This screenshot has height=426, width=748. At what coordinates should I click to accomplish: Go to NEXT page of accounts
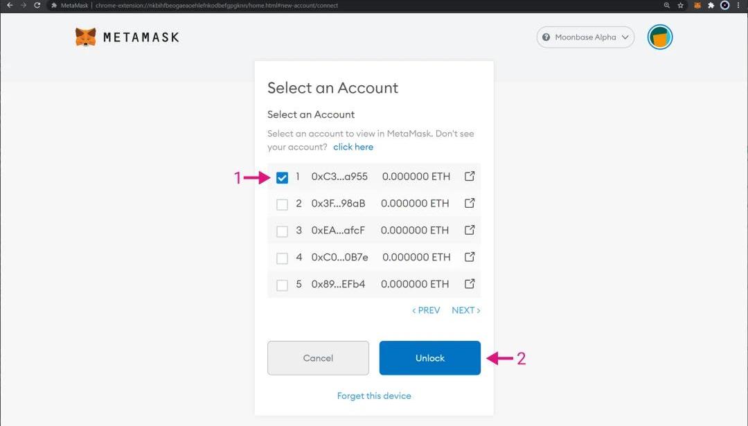tap(465, 310)
